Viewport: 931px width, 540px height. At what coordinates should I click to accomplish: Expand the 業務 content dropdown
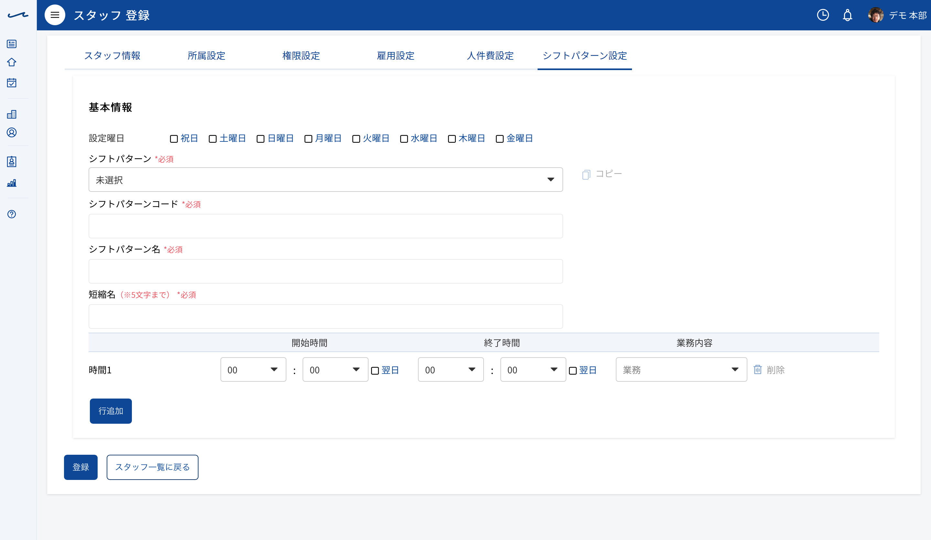pyautogui.click(x=681, y=369)
